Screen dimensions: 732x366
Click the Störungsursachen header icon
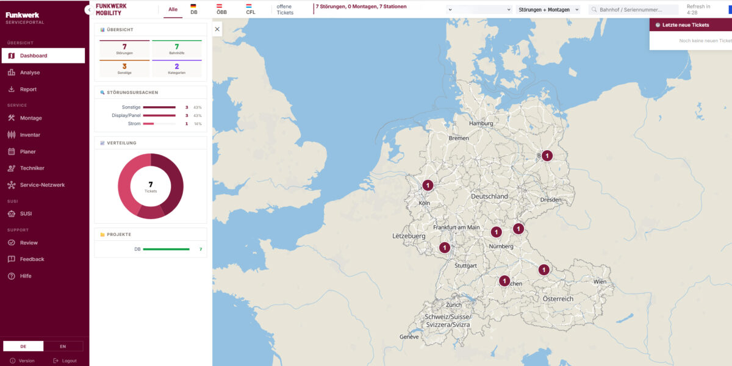pos(102,93)
